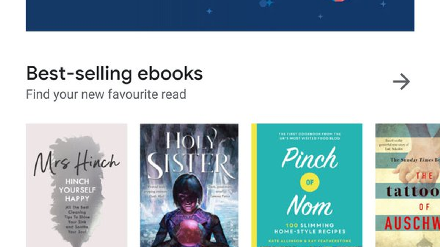Select the Hinch Yourself Happy book cover
This screenshot has width=440, height=247.
[76, 185]
